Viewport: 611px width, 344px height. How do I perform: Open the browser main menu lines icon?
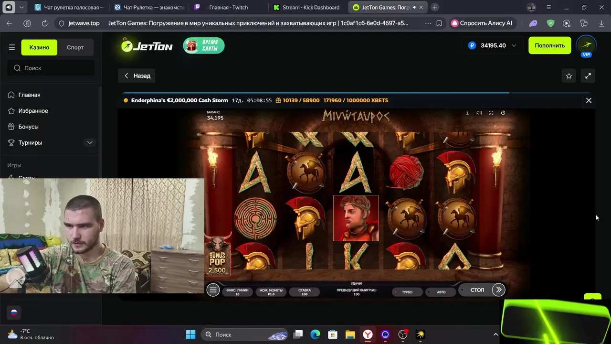pyautogui.click(x=549, y=8)
